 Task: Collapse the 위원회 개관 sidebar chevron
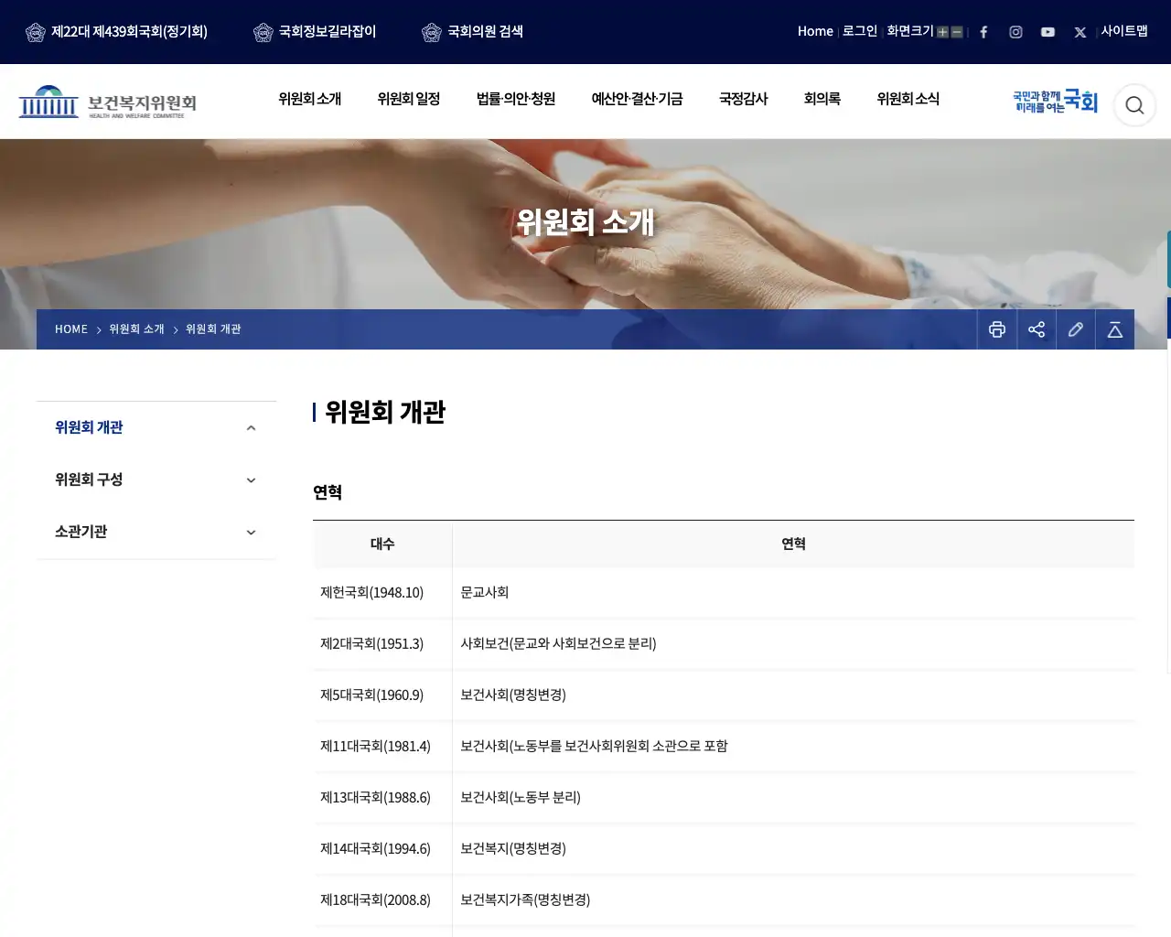pos(251,428)
